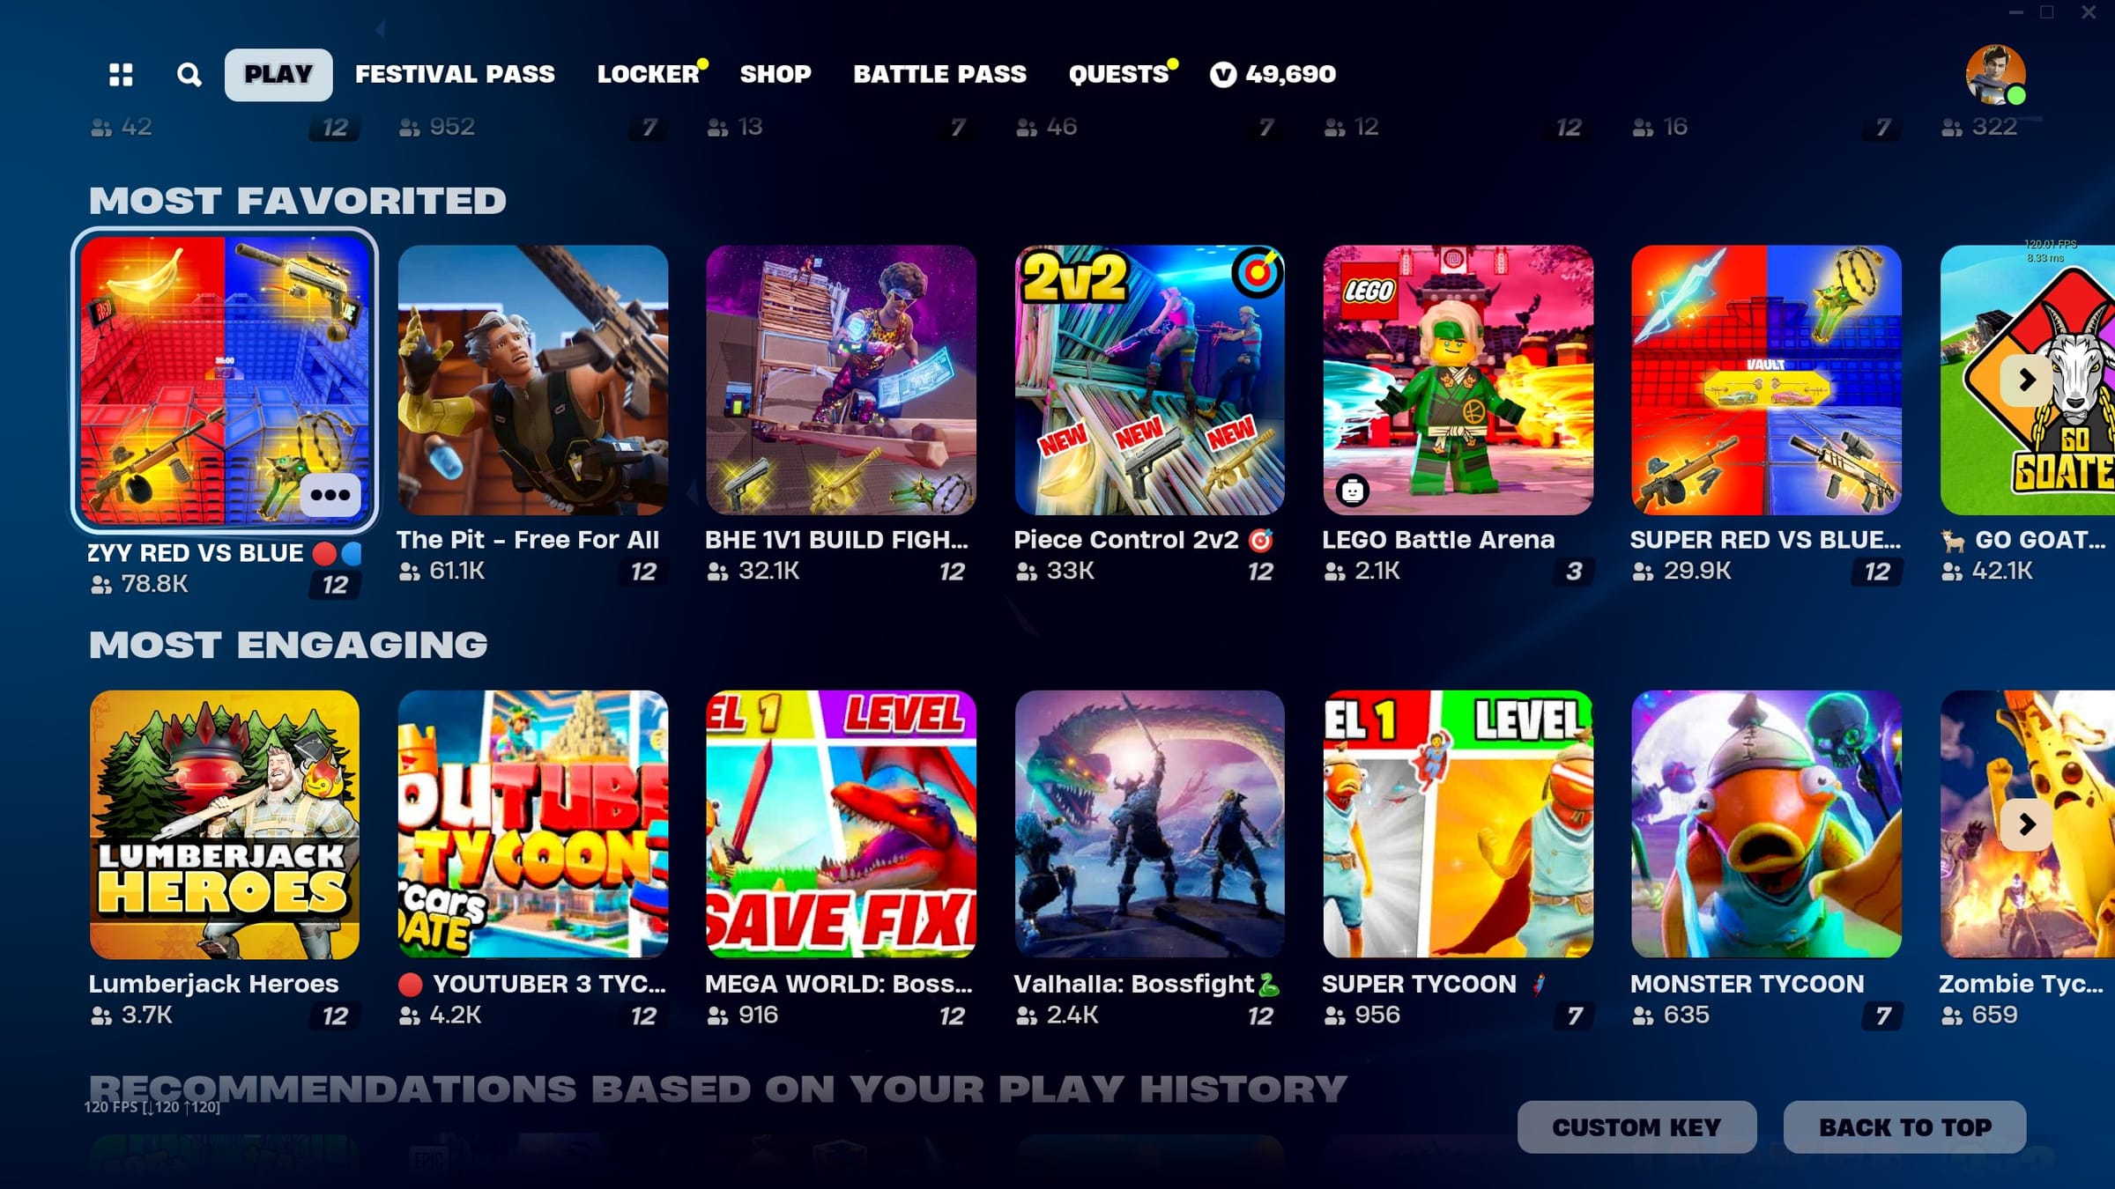Go to the Shop tab
Image resolution: width=2115 pixels, height=1189 pixels.
(775, 75)
